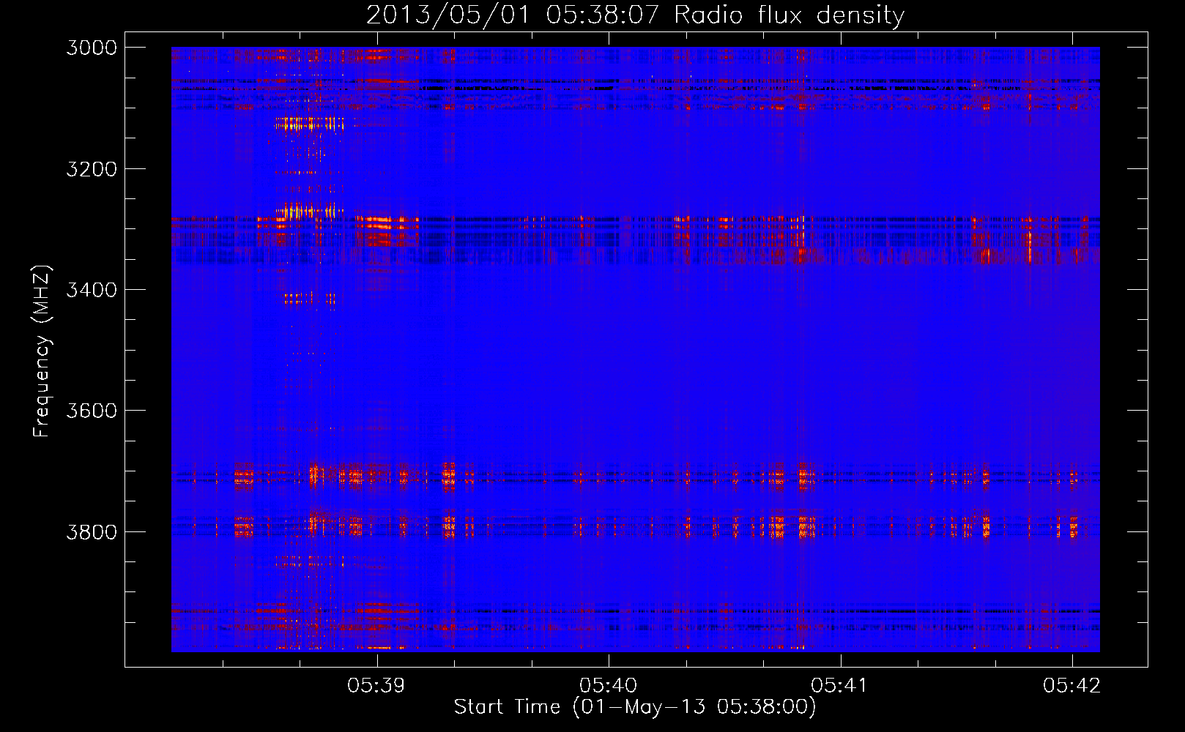Select the 3000 frequency axis label

pos(92,48)
